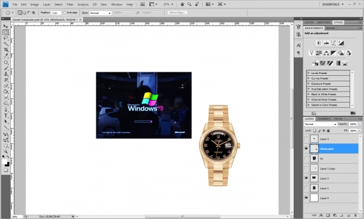
Task: Expand Hue/Saturation Presets
Action: pyautogui.click(x=309, y=89)
